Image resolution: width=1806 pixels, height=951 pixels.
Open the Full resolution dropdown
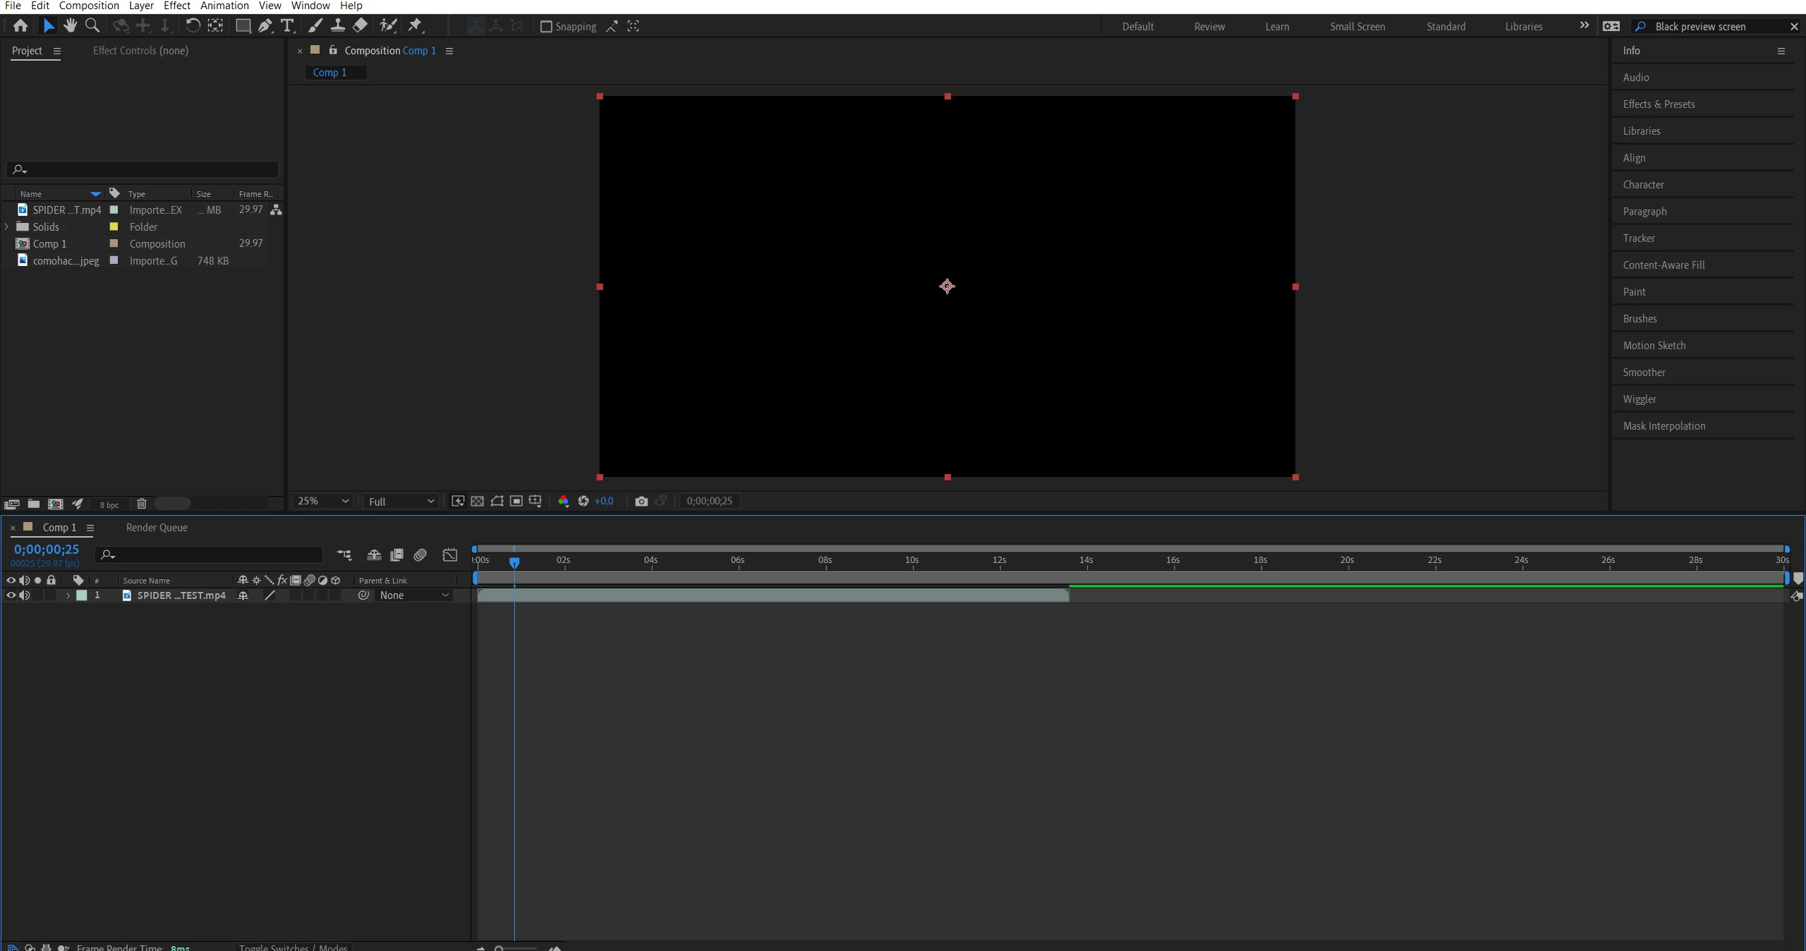[x=401, y=502]
